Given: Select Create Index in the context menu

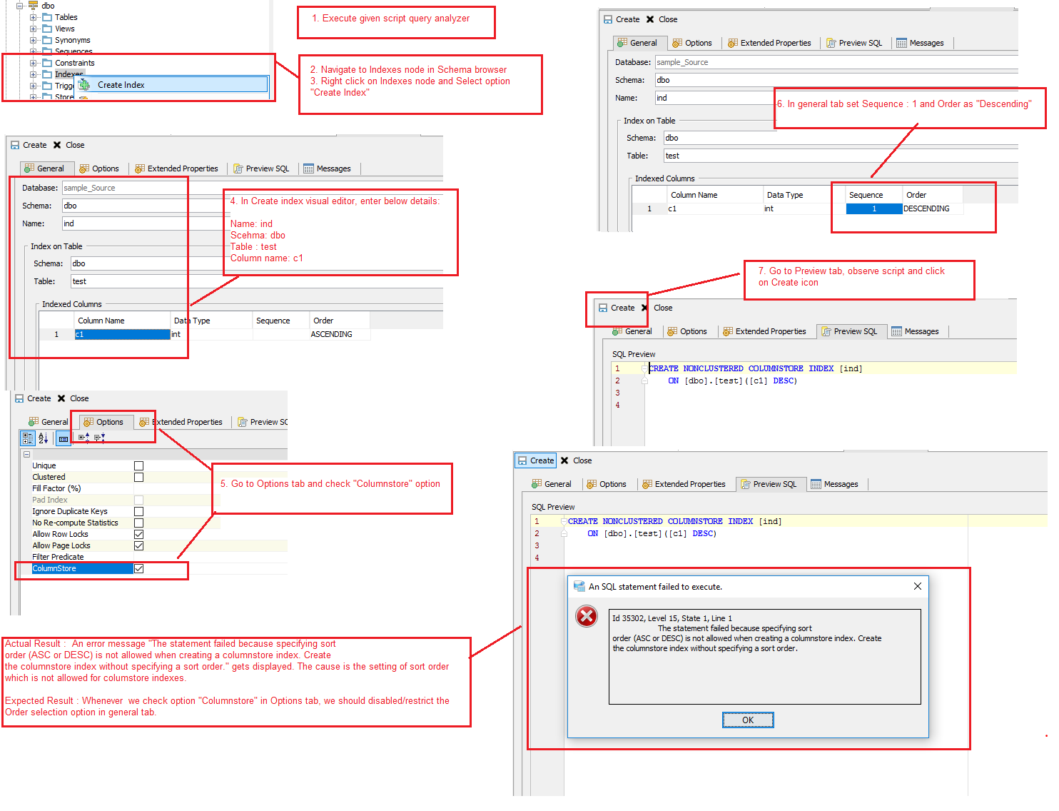Looking at the screenshot, I should 171,84.
